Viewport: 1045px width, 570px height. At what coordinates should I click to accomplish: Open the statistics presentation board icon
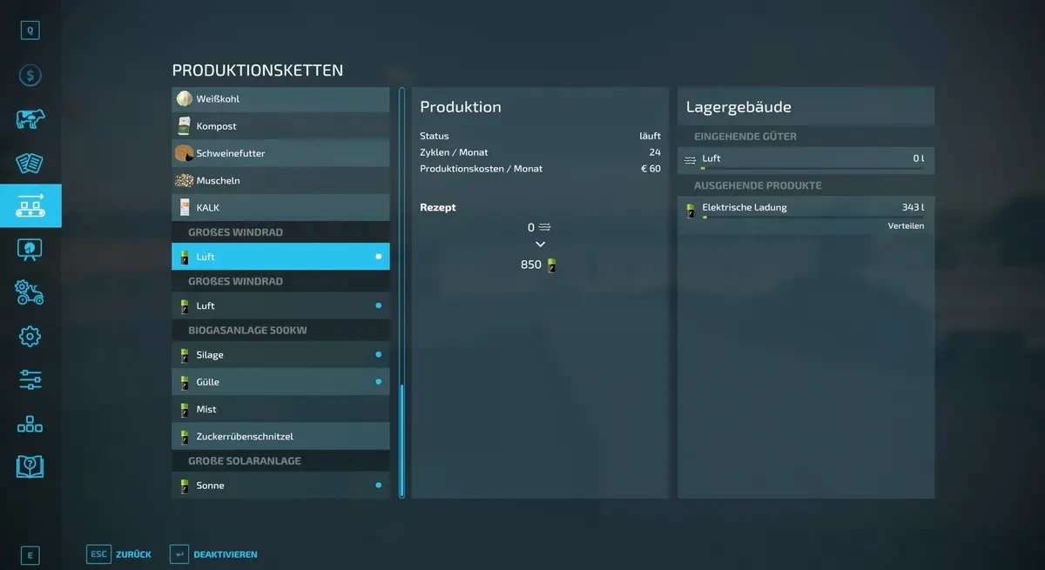coord(30,250)
